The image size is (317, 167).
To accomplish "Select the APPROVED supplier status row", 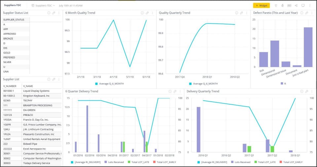I will pyautogui.click(x=16, y=34).
